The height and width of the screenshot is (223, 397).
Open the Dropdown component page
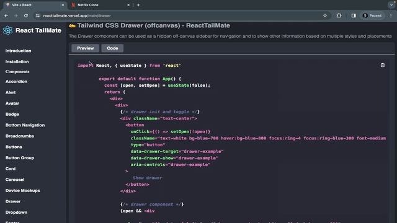(16, 212)
